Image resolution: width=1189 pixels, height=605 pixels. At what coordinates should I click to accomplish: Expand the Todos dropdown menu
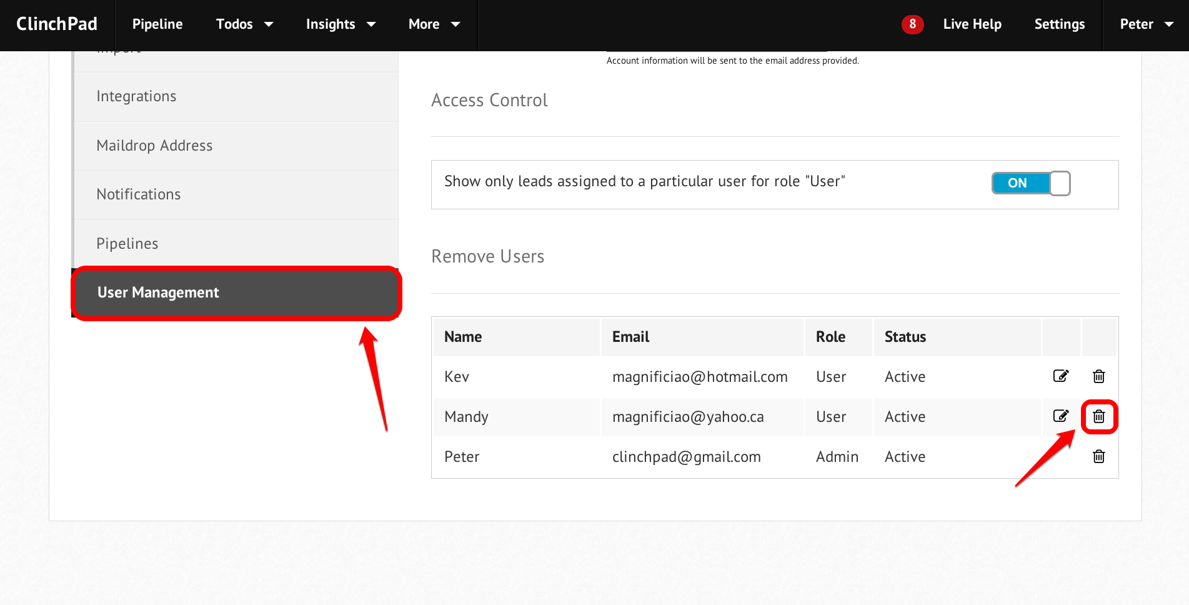[x=245, y=24]
